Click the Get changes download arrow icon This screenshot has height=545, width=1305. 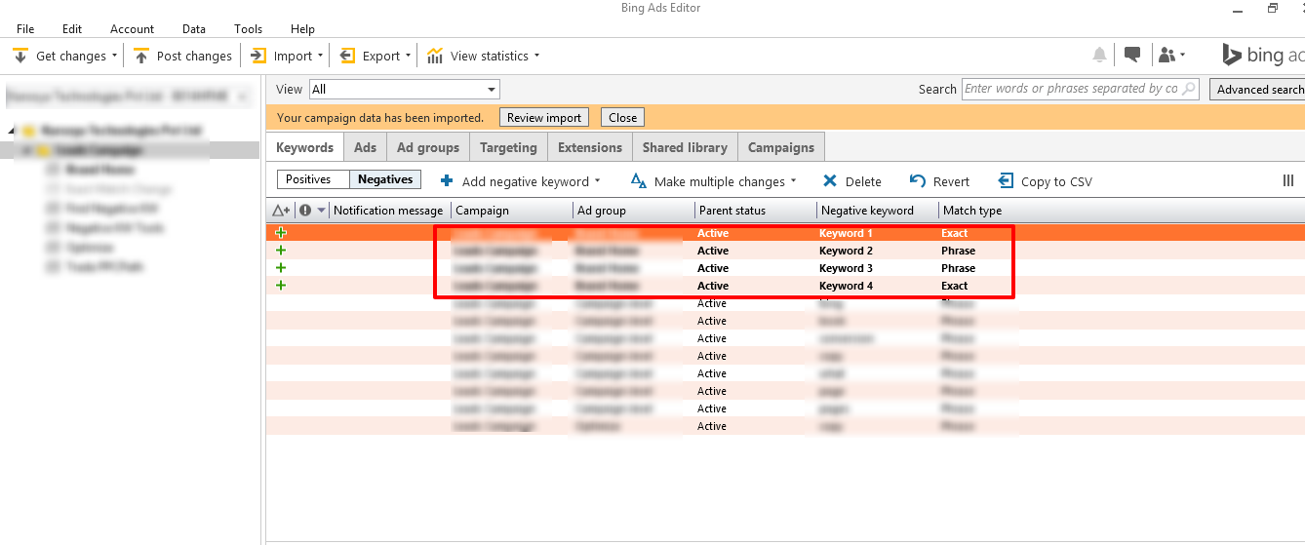pyautogui.click(x=20, y=56)
